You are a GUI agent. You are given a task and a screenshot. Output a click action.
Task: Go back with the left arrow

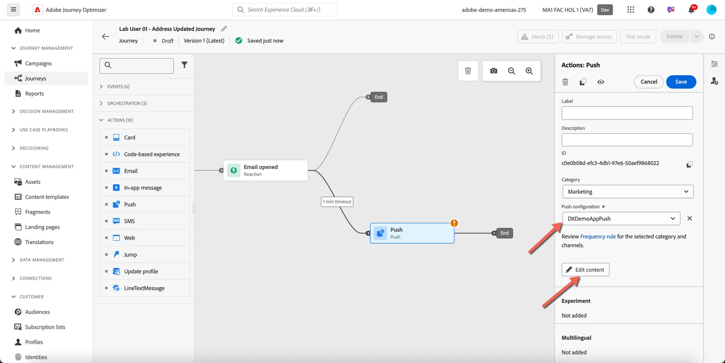click(106, 36)
